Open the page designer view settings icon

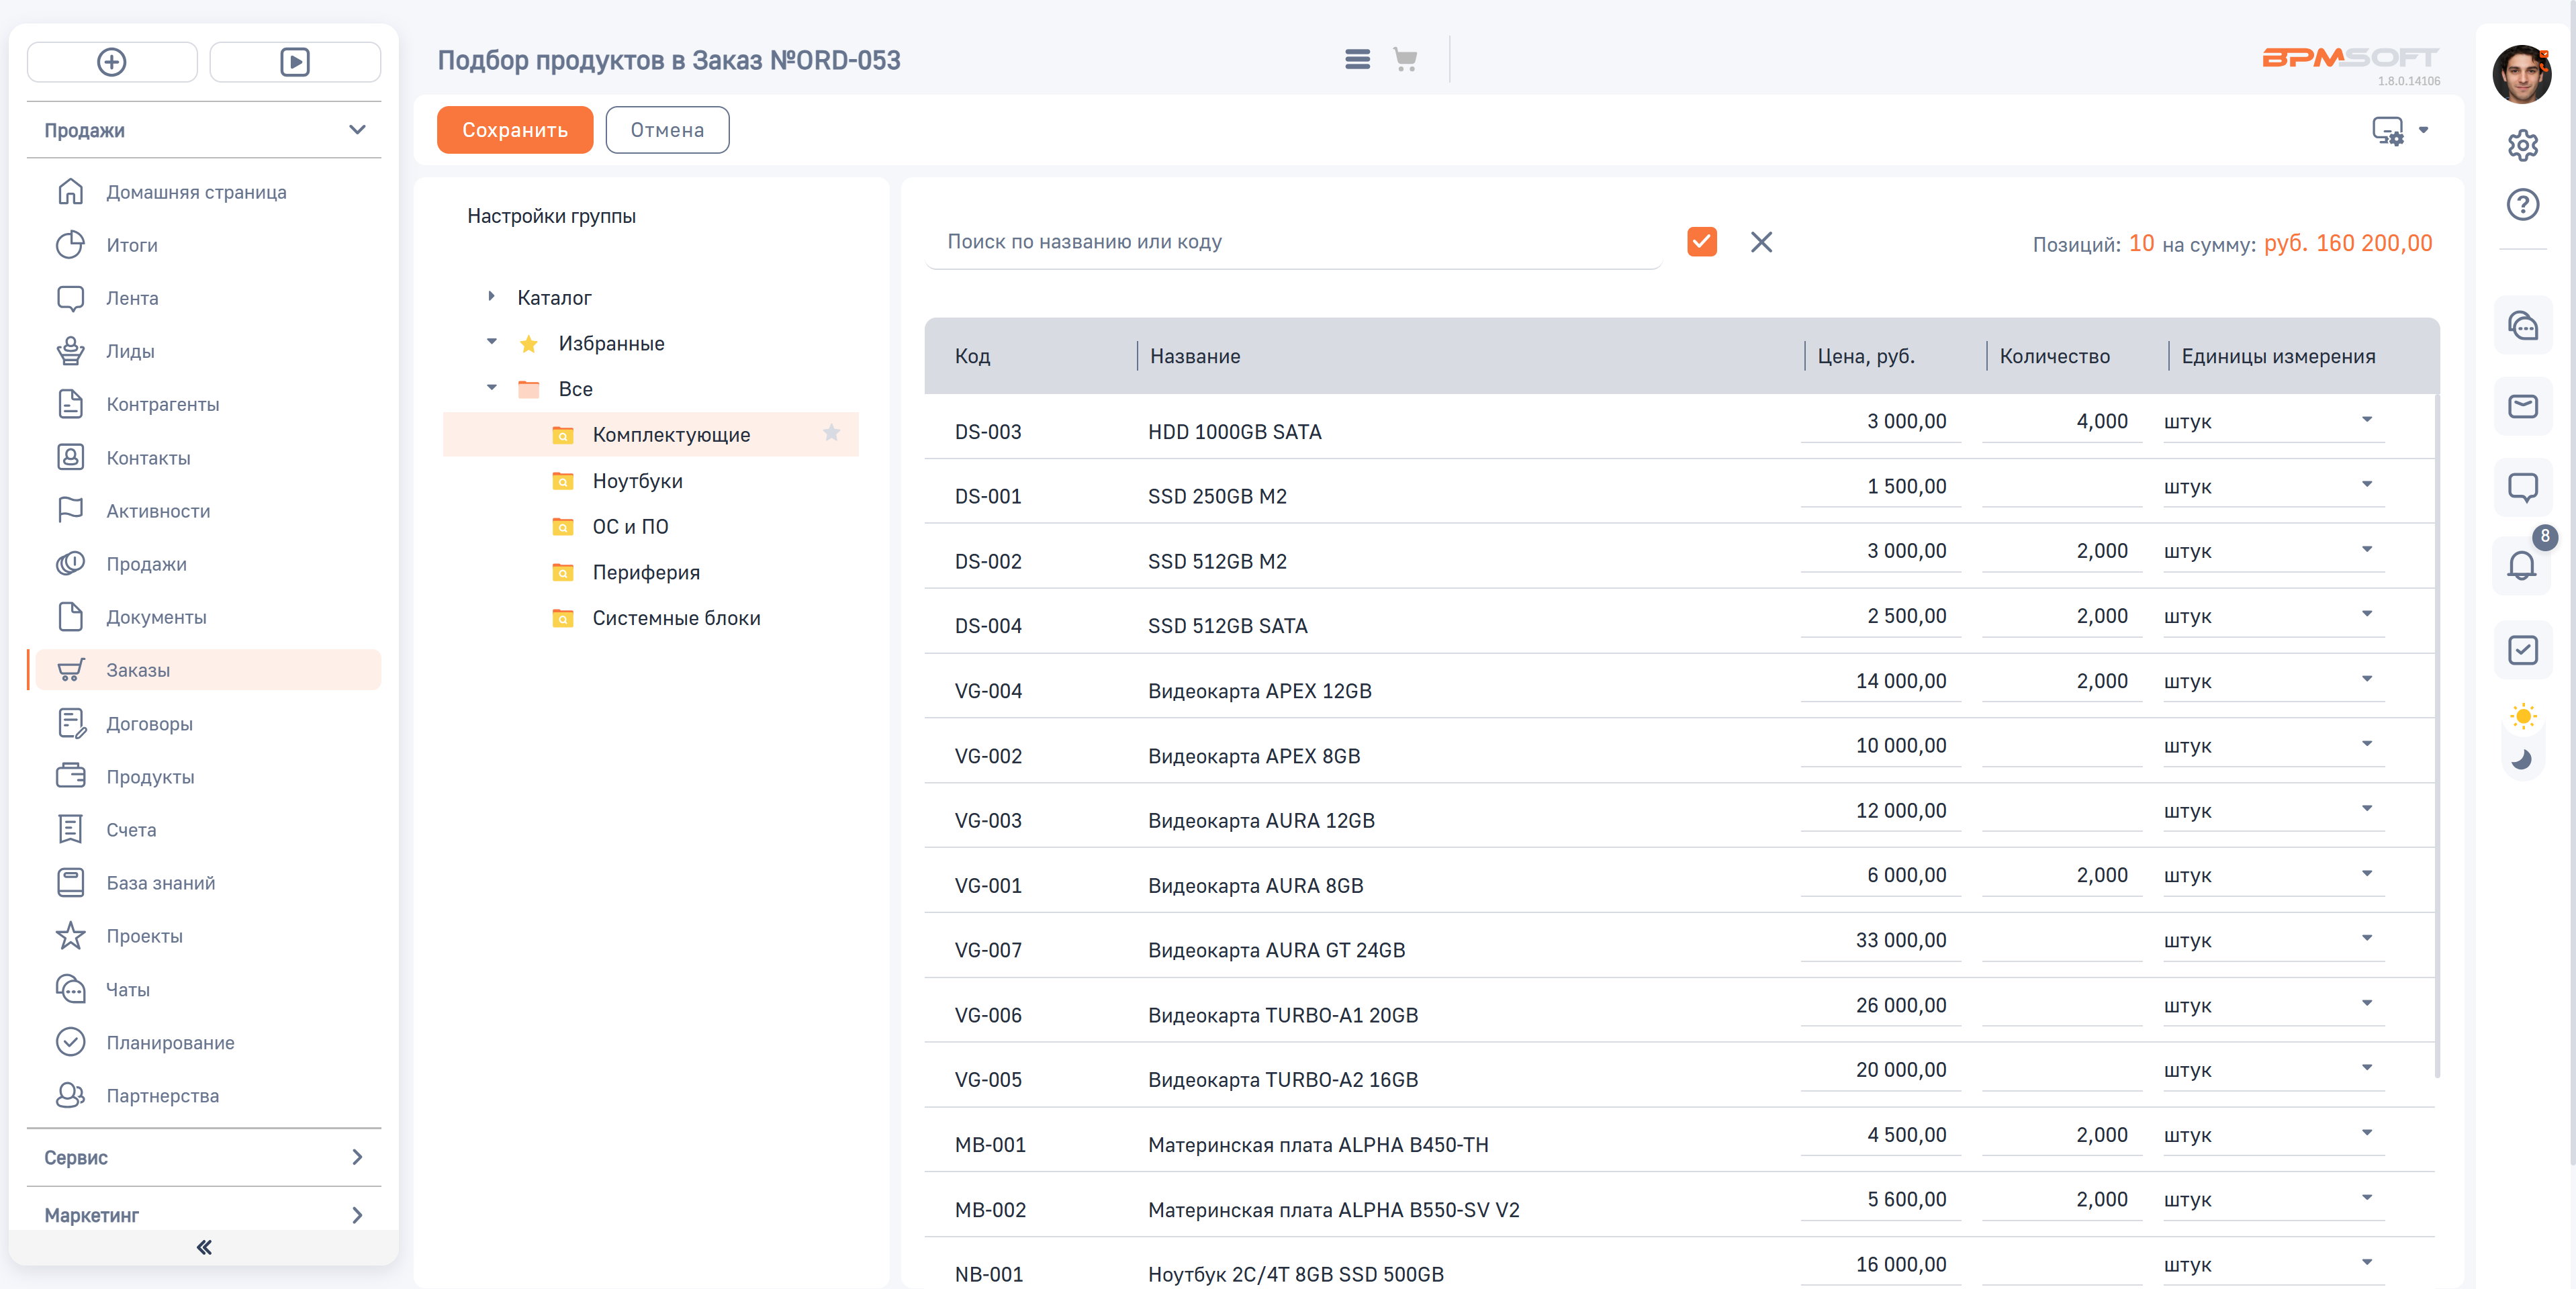tap(2388, 130)
